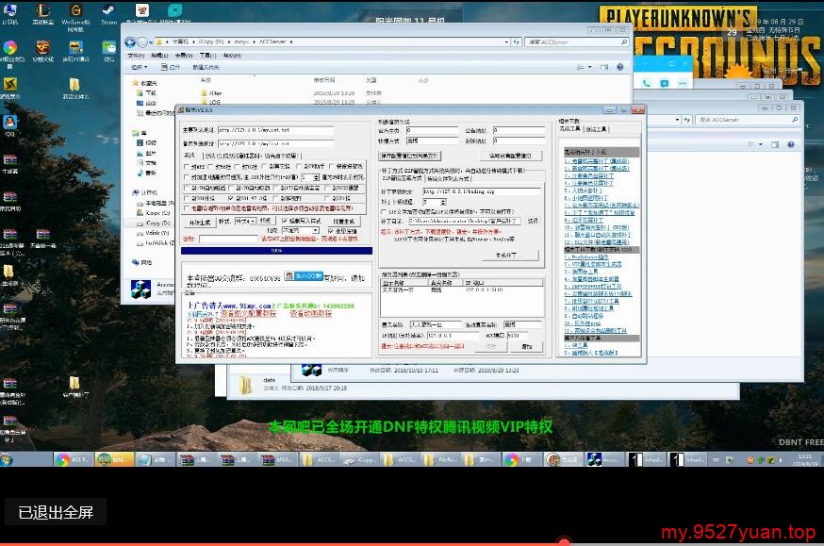824x546 pixels.
Task: Select the filter folder in the file list
Action: click(x=211, y=93)
